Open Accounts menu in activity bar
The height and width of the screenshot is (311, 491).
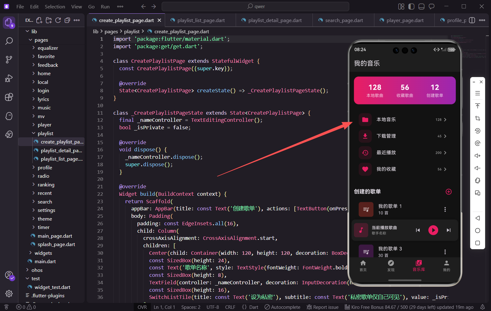point(9,275)
